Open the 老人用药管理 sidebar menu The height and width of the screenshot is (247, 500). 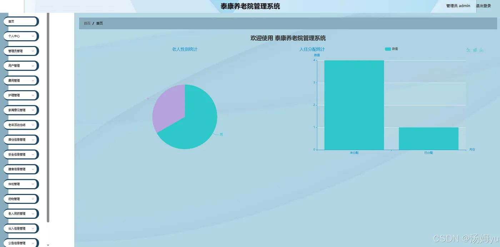tap(21, 214)
